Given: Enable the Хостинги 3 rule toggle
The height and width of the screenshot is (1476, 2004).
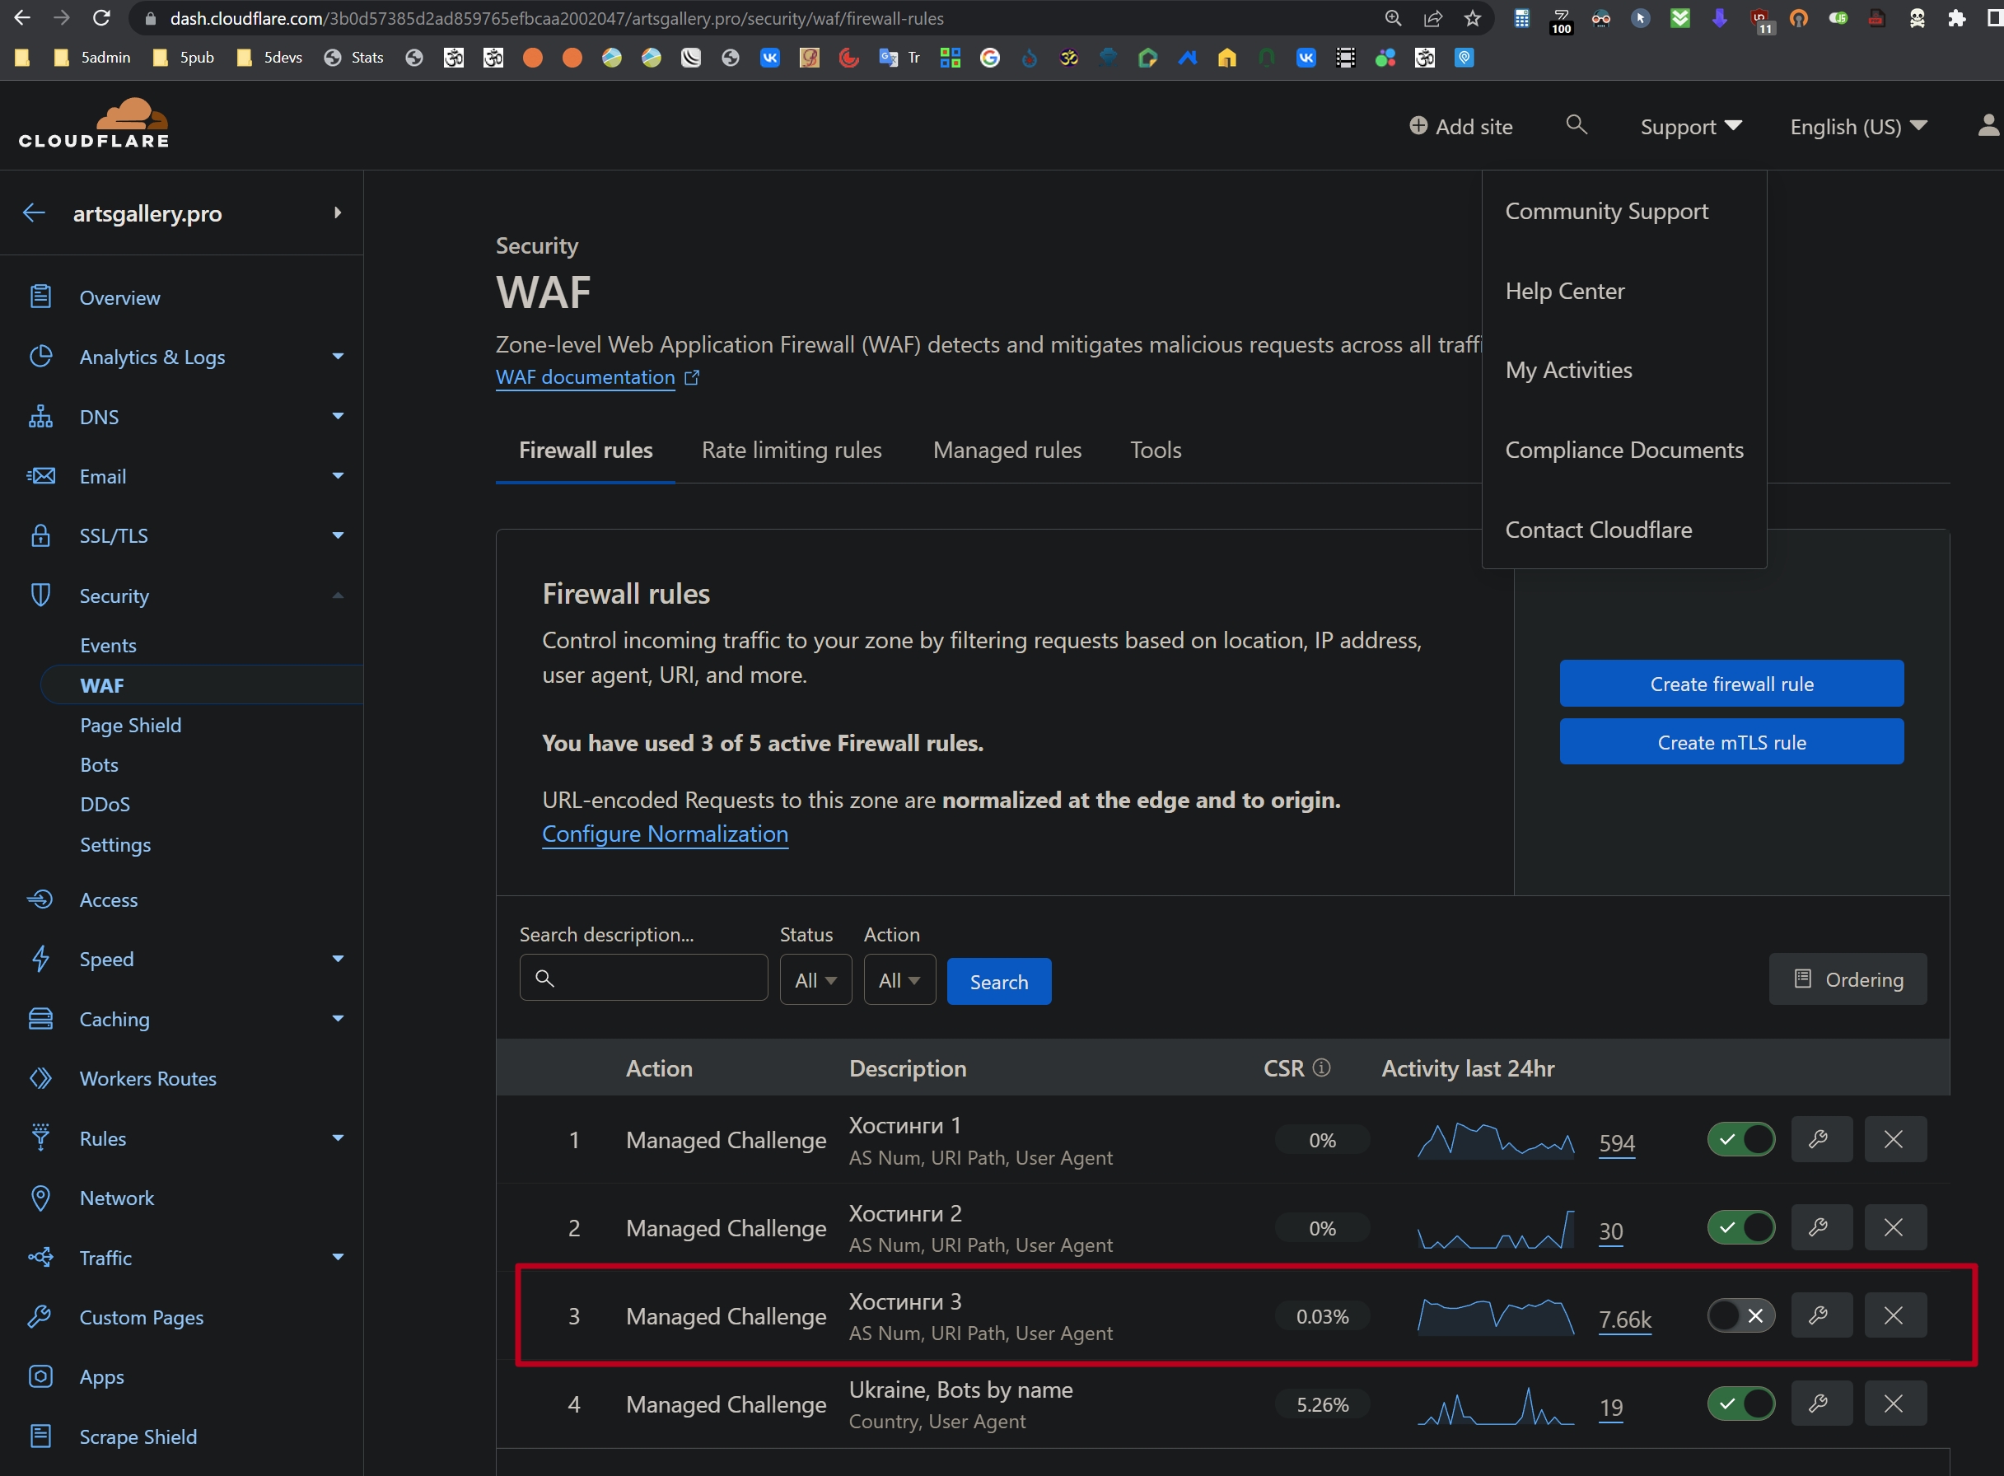Looking at the screenshot, I should point(1741,1315).
